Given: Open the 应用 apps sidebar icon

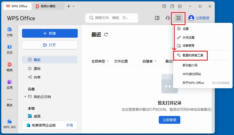Looking at the screenshot, I should click(9, 84).
